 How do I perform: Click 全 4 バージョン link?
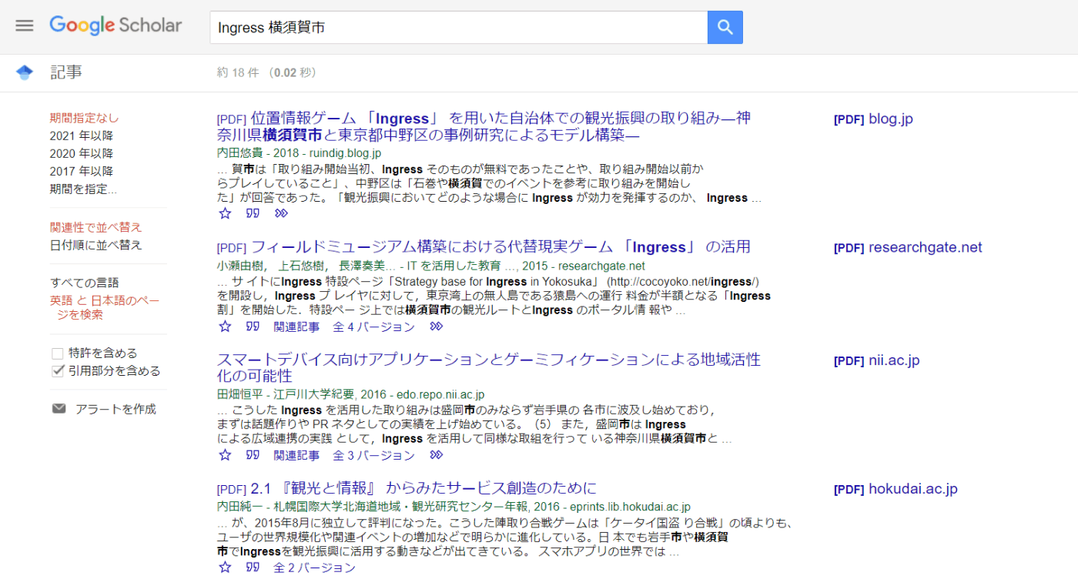[373, 326]
